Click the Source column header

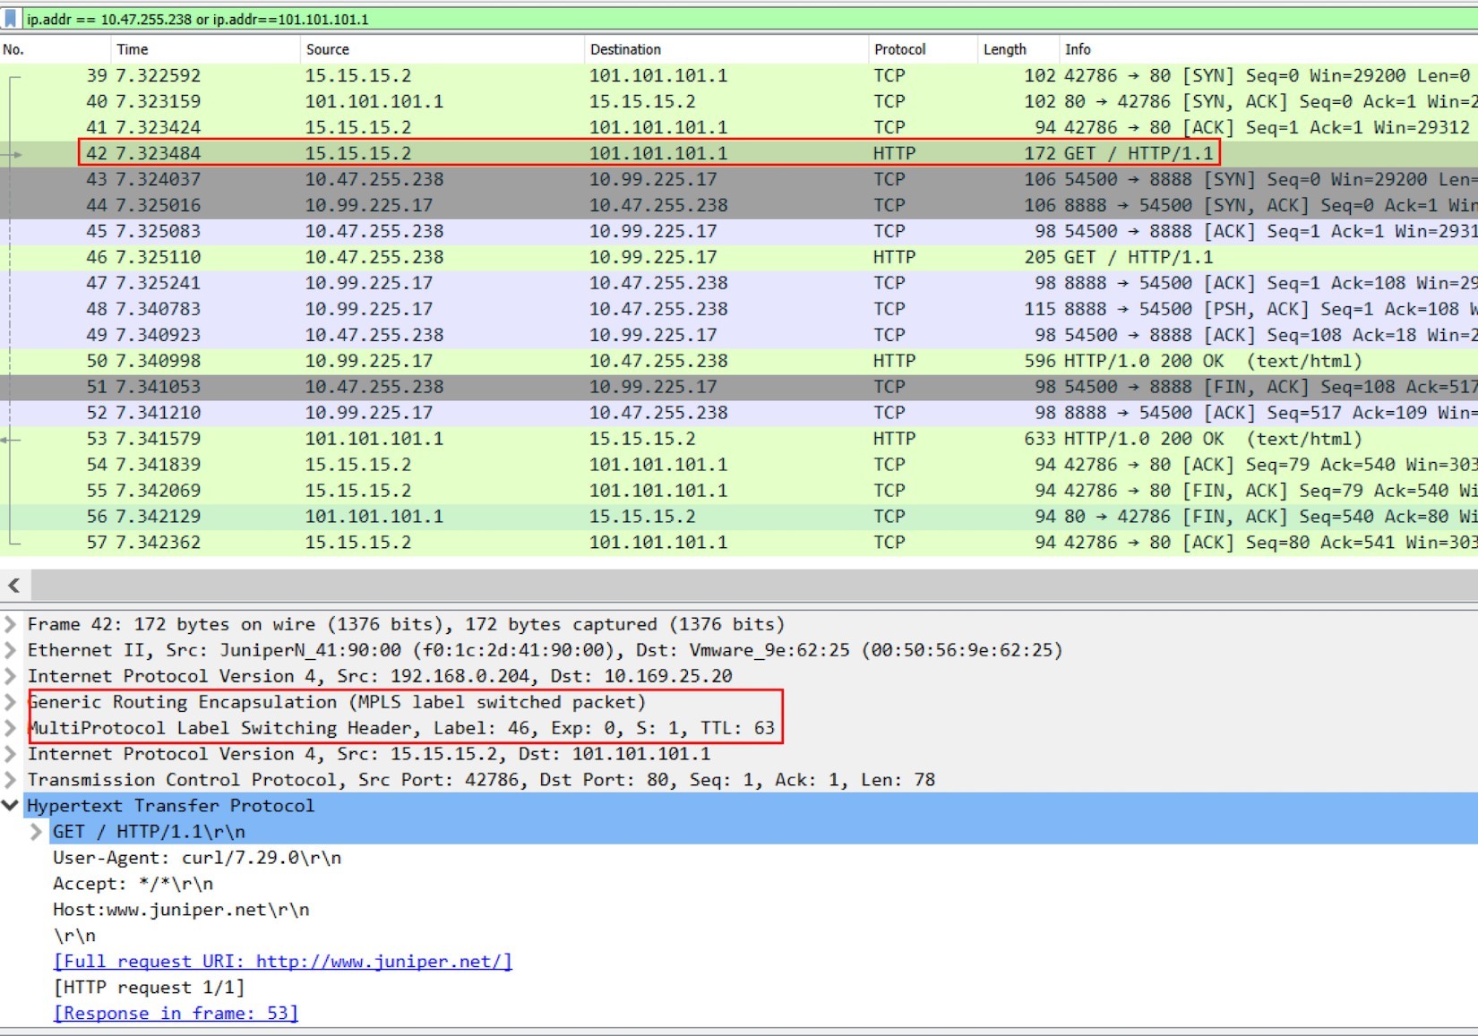pyautogui.click(x=442, y=49)
